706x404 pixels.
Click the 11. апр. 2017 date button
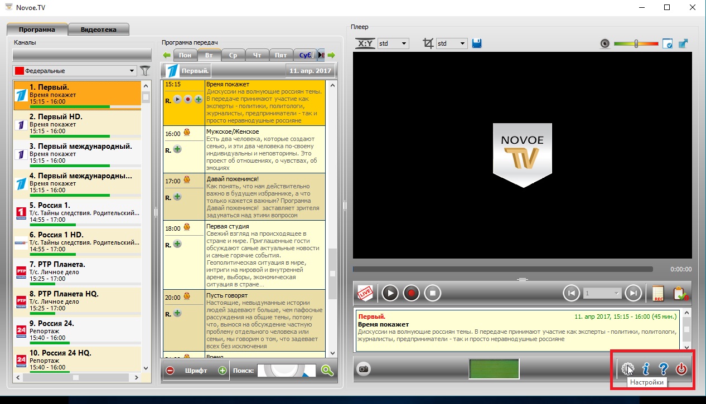click(311, 71)
